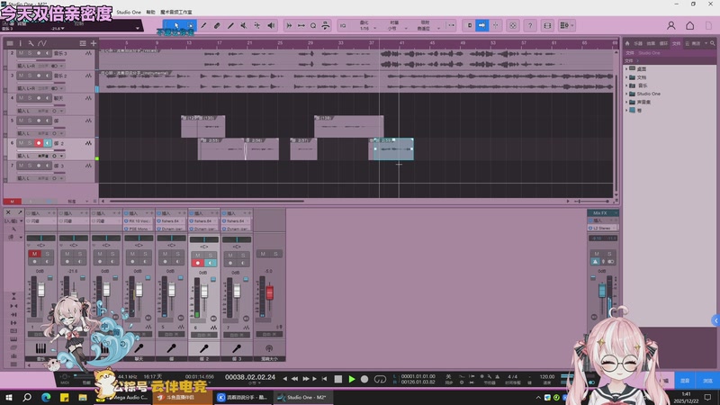Disarm record on mixer channel 6

(x=198, y=263)
